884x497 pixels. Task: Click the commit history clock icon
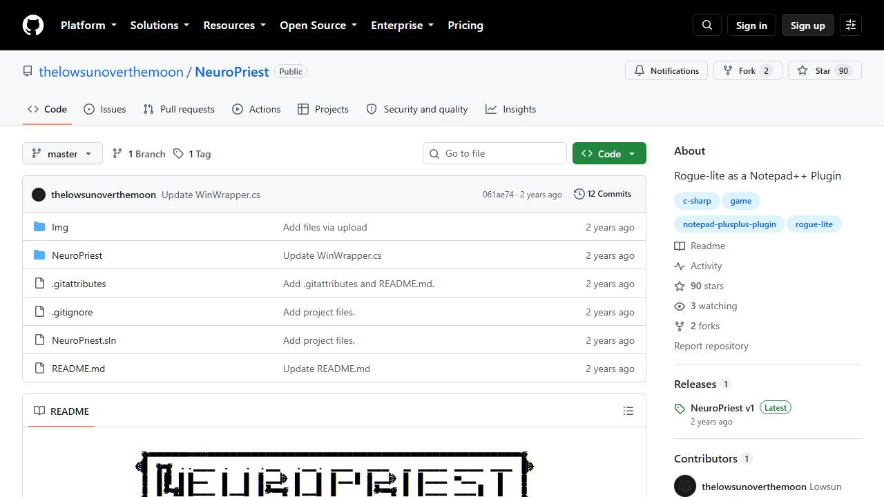[579, 195]
